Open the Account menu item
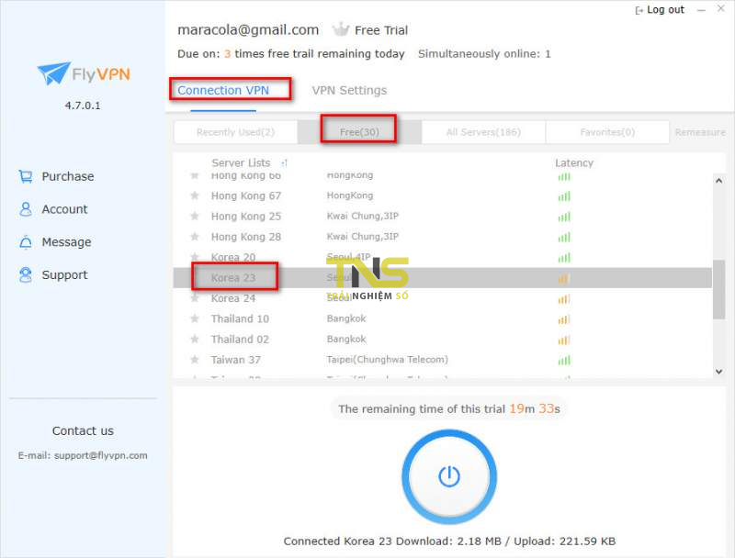This screenshot has width=735, height=558. coord(64,209)
